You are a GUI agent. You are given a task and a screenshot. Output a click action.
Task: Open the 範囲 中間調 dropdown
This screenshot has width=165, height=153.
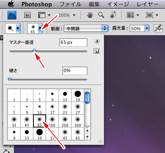pos(86,28)
